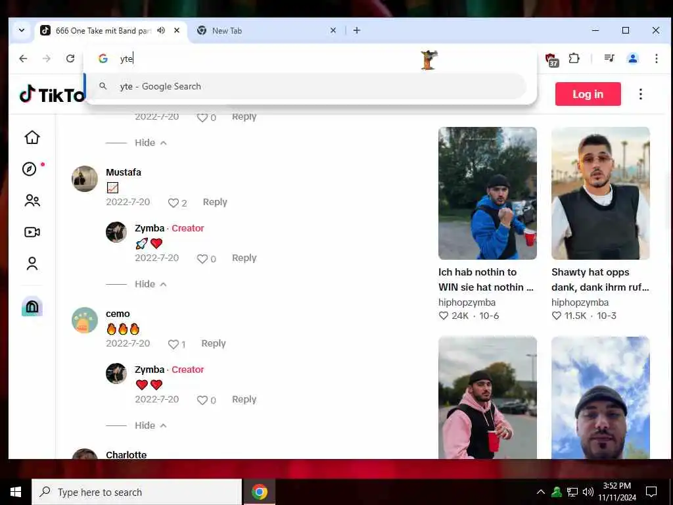
Task: Open the media controls icon
Action: click(609, 59)
